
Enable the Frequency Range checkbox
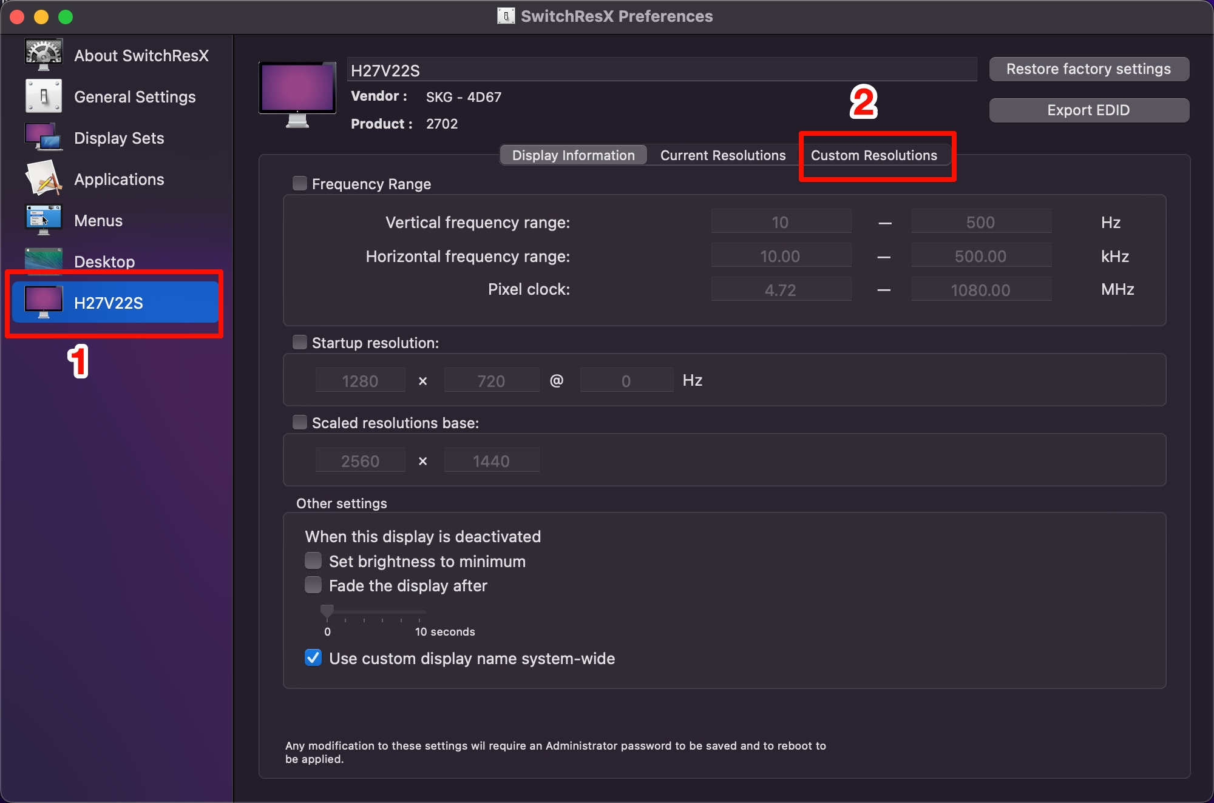pos(300,183)
